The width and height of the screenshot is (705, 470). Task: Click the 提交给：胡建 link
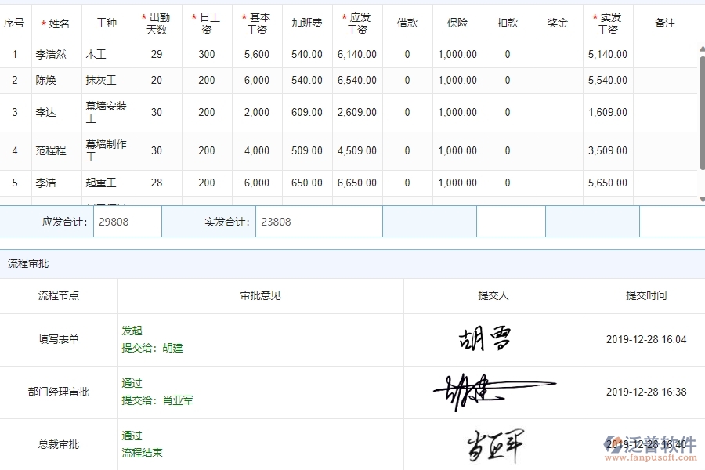[x=154, y=348]
